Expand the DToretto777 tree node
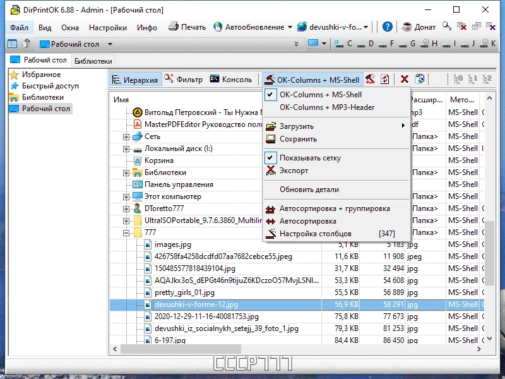 point(126,209)
